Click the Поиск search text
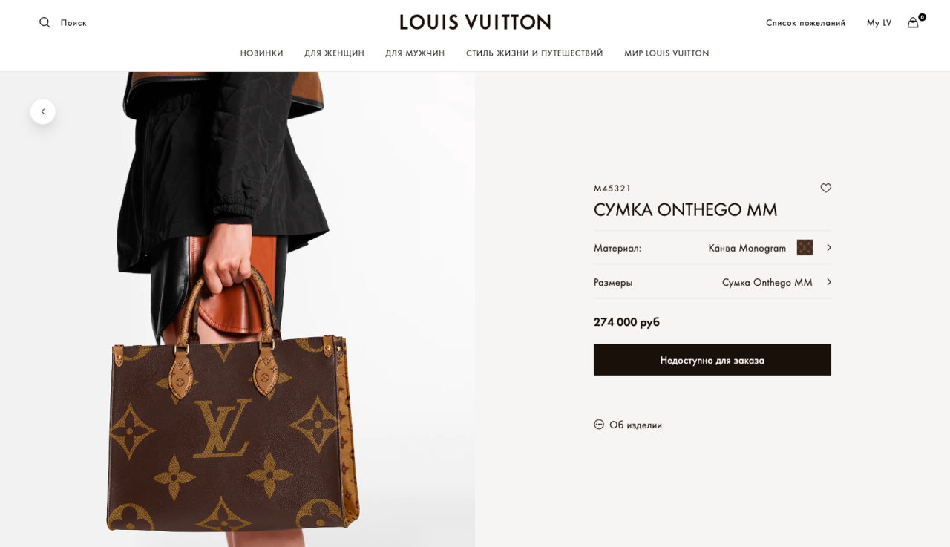950x547 pixels. [73, 23]
